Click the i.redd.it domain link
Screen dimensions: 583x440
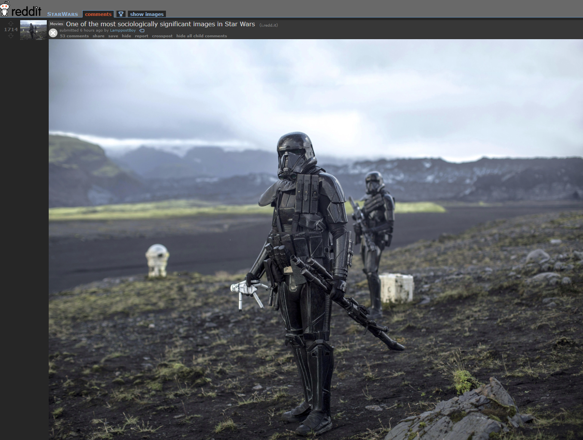tap(269, 25)
